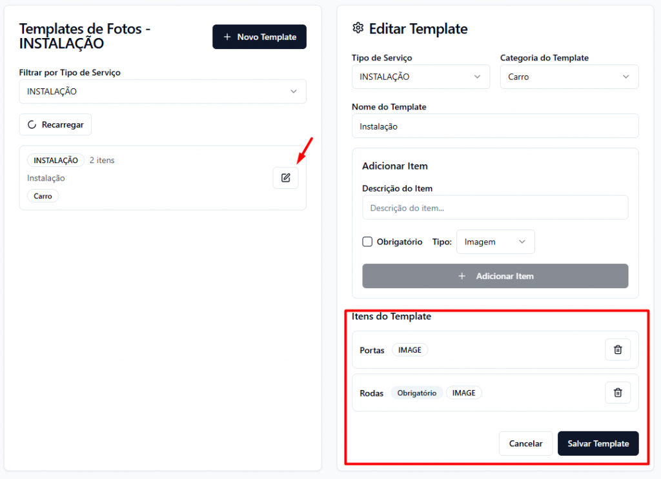Open the Filtrar por Tipo de Serviço dropdown
This screenshot has width=661, height=479.
(x=163, y=92)
